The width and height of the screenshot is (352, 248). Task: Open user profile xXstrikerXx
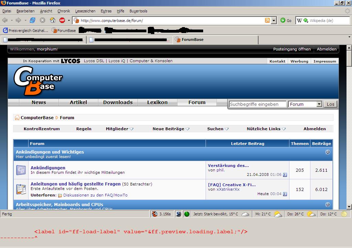228,189
